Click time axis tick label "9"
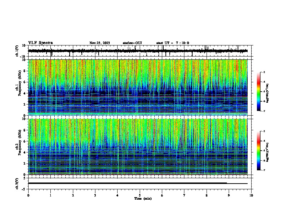Image resolution: width=283 pixels, height=219 pixels. pyautogui.click(x=229, y=195)
